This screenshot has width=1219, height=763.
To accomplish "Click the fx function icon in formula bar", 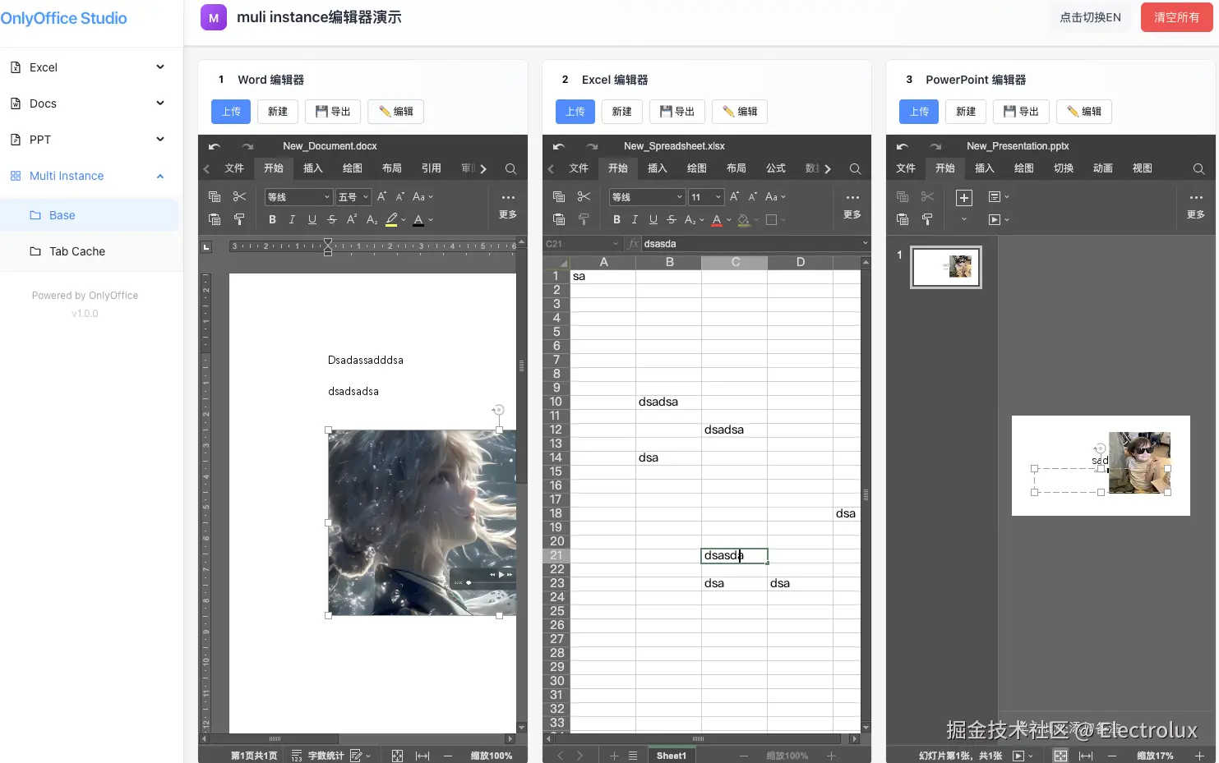I will pyautogui.click(x=633, y=244).
